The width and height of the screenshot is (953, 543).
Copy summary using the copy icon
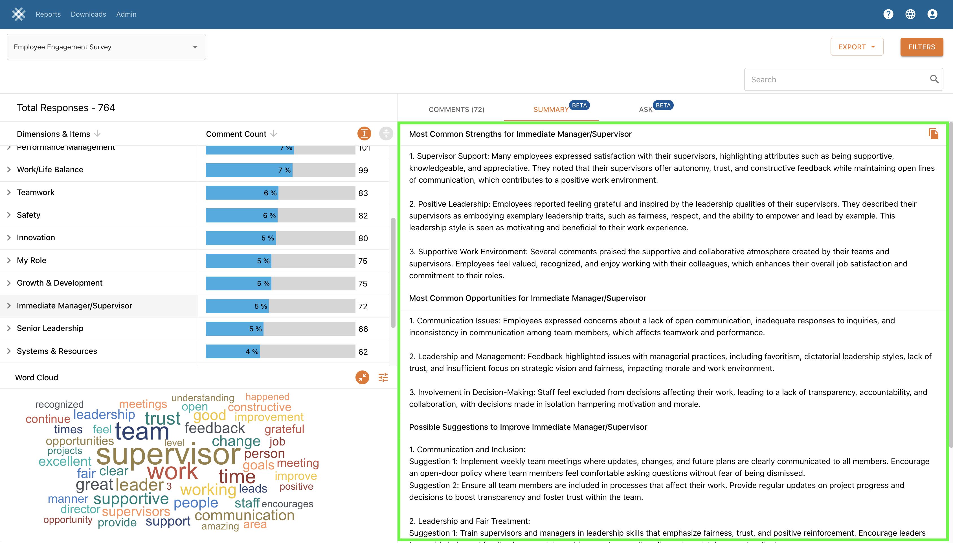click(x=933, y=134)
